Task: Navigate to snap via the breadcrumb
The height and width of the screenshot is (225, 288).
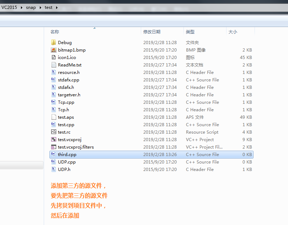Action: (31, 7)
